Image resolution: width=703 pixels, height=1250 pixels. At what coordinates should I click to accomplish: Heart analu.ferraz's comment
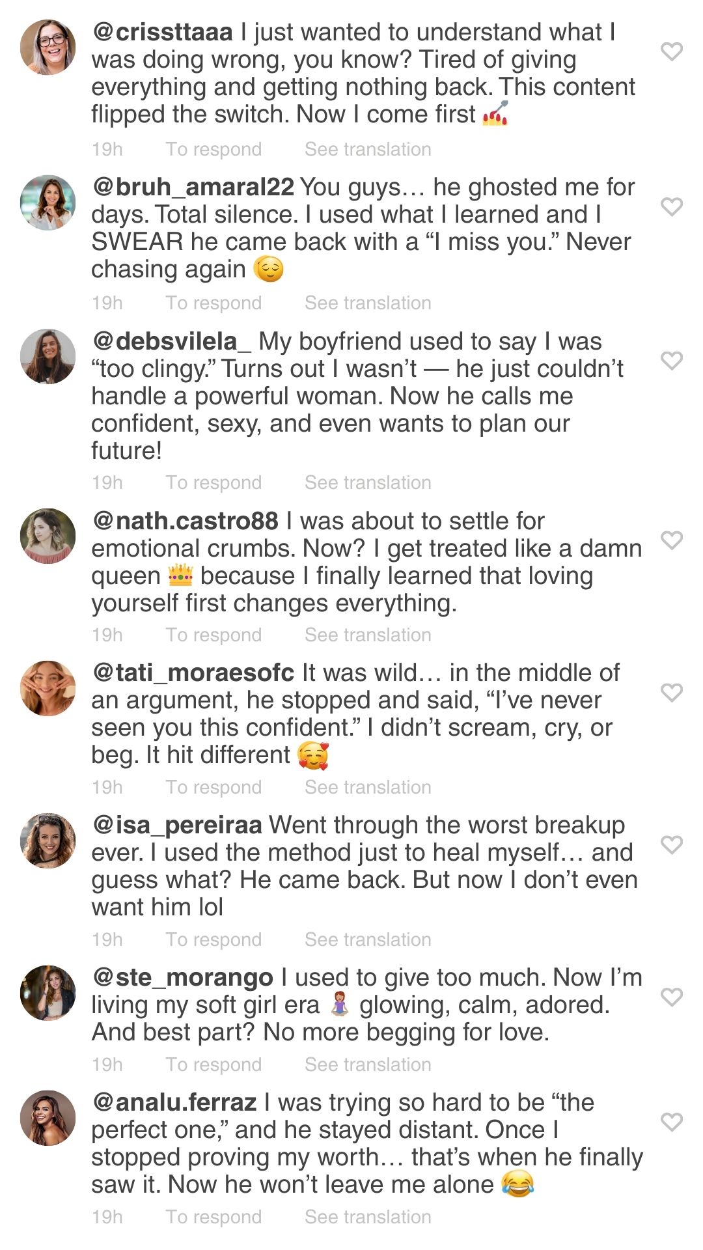pos(671,1122)
